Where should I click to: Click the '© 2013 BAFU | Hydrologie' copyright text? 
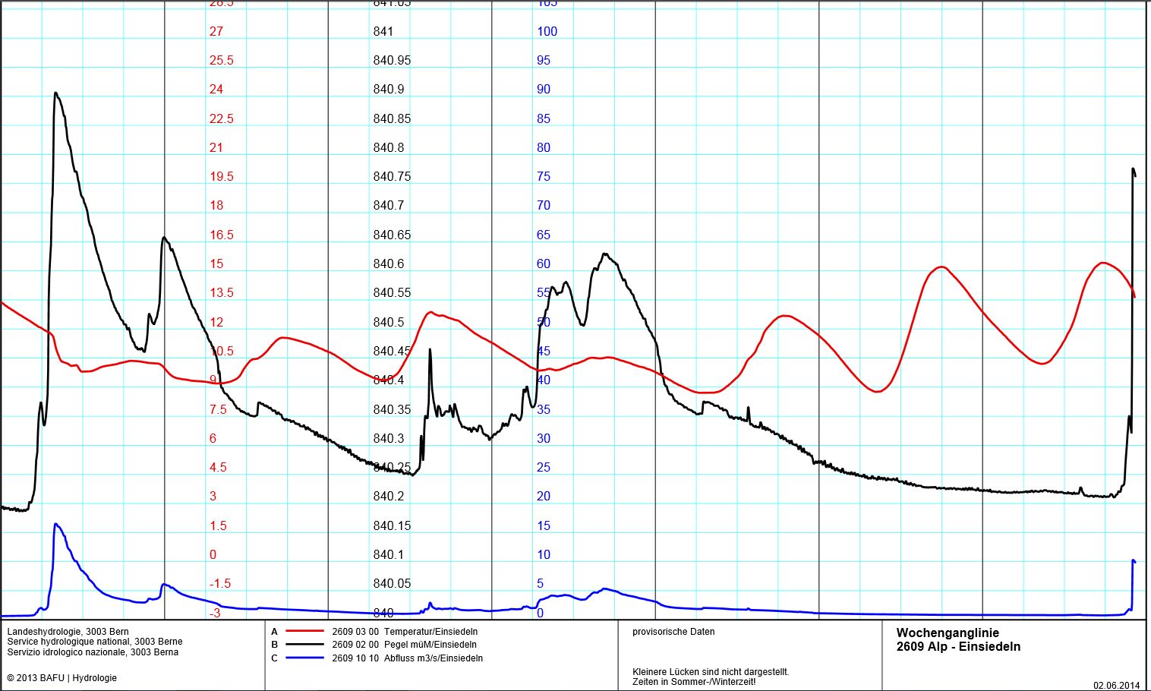coord(62,678)
